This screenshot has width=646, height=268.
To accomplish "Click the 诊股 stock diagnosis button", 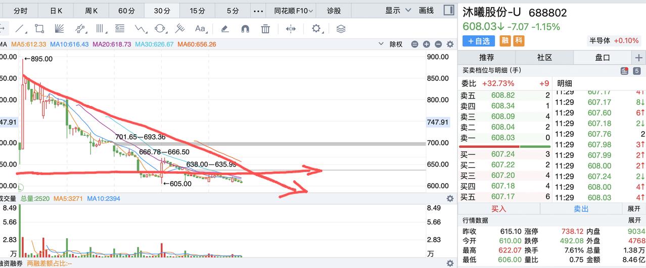I will tap(334, 11).
